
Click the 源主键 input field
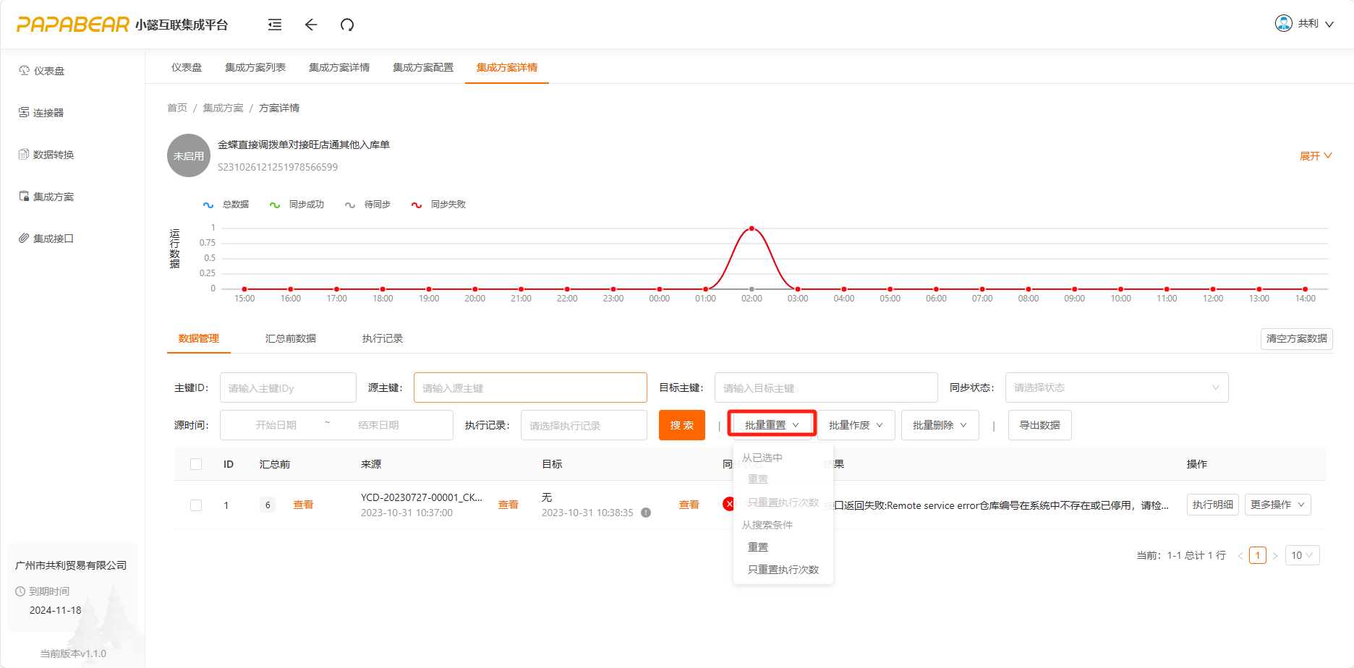(x=530, y=387)
